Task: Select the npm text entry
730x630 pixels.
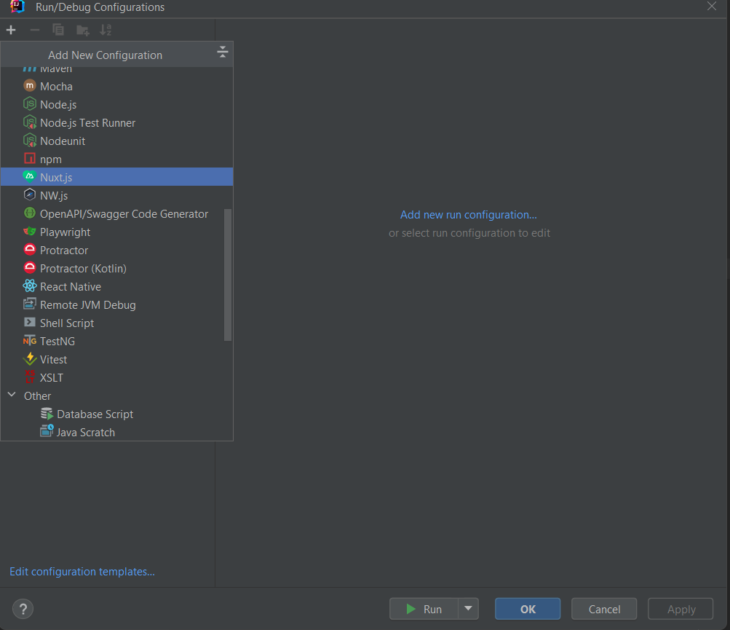Action: point(51,160)
